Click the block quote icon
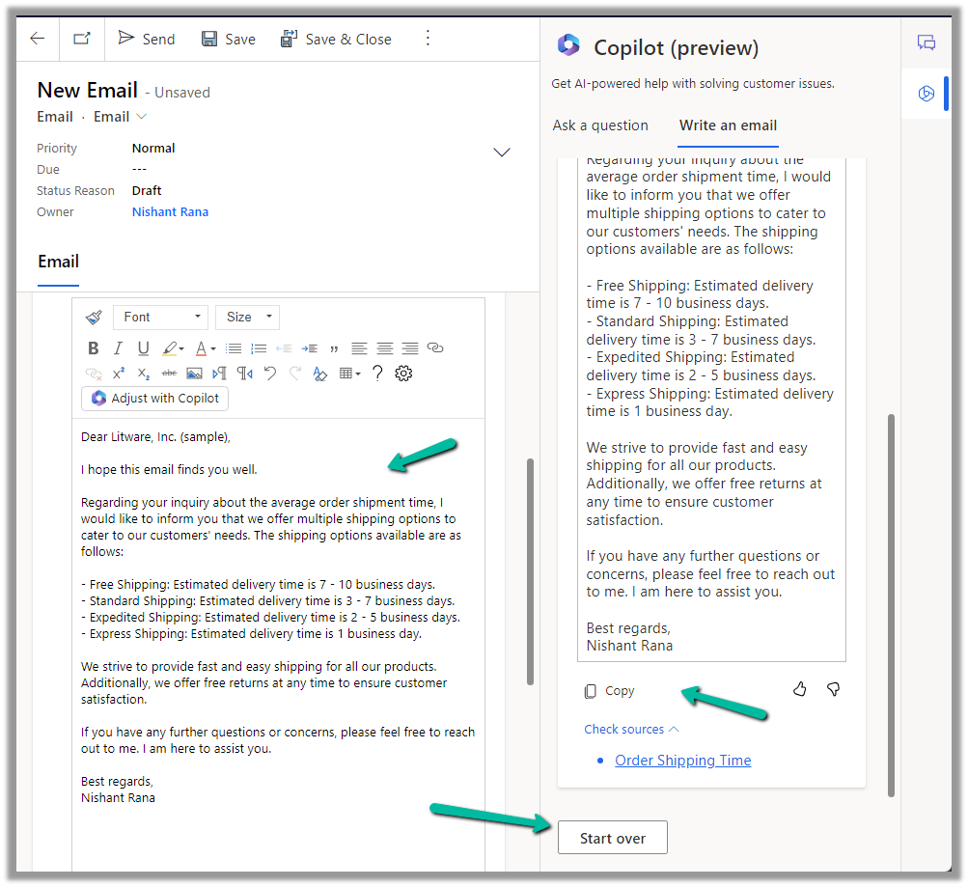968x887 pixels. tap(334, 348)
